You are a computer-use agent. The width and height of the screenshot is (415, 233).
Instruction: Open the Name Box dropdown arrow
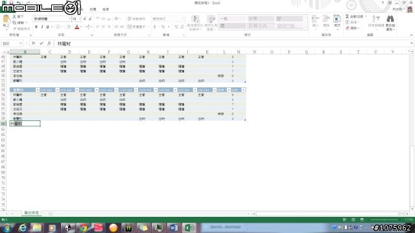20,43
